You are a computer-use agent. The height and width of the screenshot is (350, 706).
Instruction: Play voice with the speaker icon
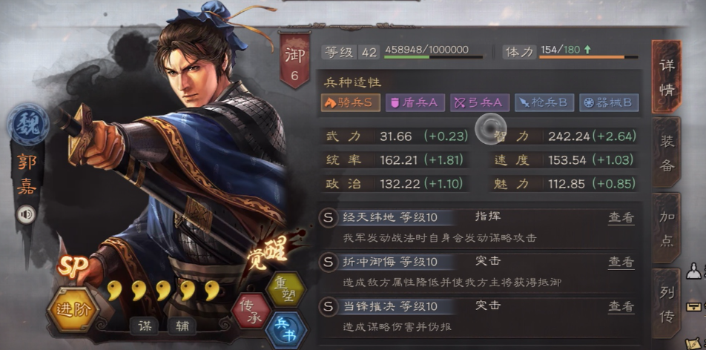pos(26,214)
